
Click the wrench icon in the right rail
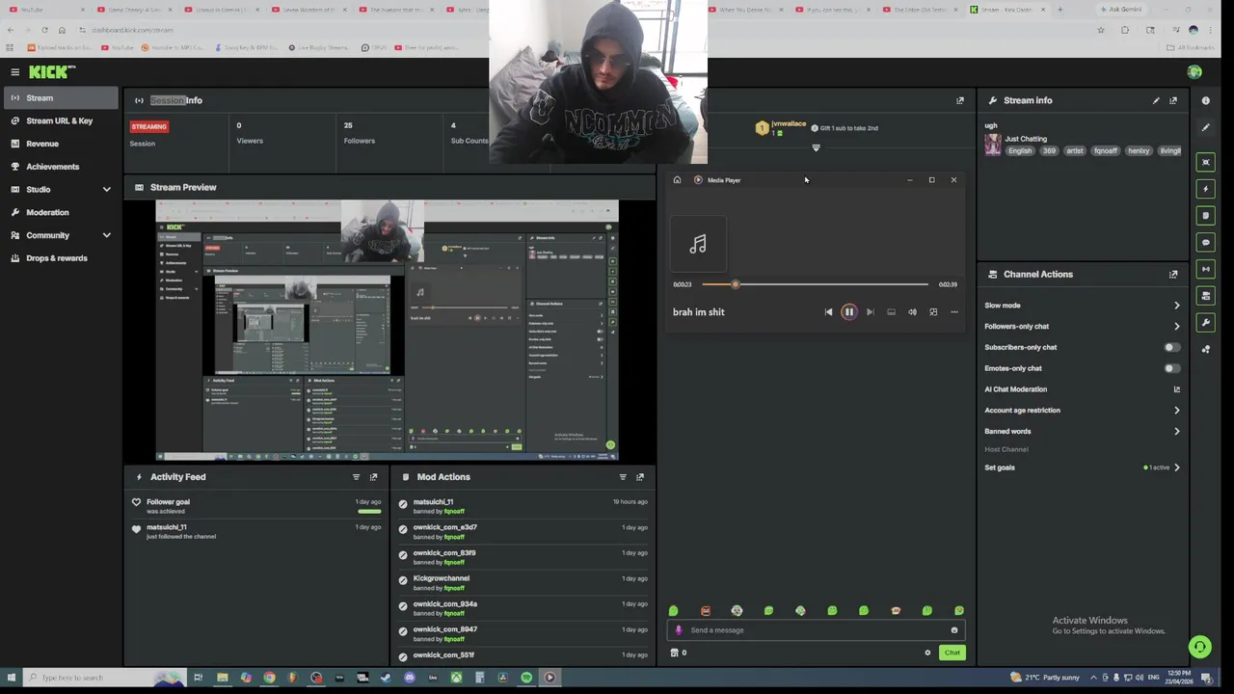tap(1205, 323)
